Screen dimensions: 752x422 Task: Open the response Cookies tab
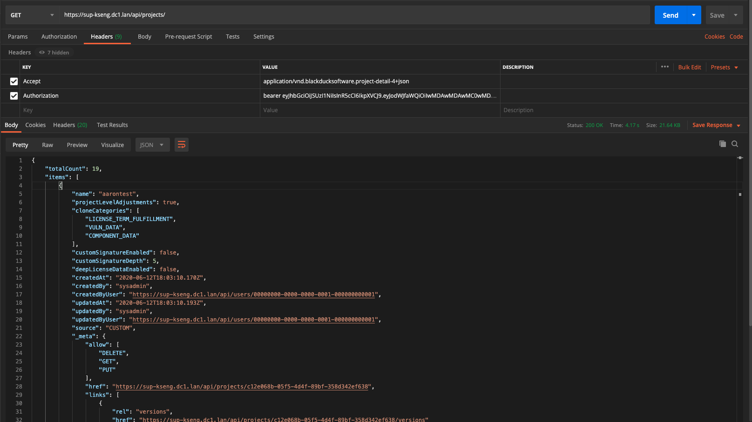(35, 125)
